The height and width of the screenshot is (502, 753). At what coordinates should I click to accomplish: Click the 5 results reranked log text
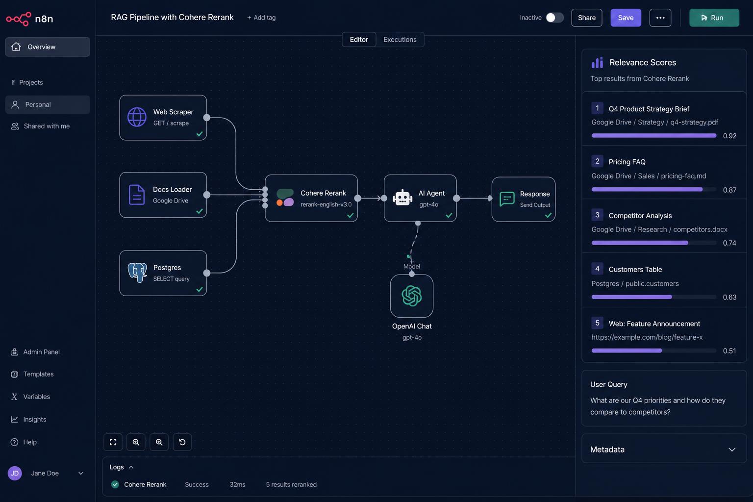point(291,484)
